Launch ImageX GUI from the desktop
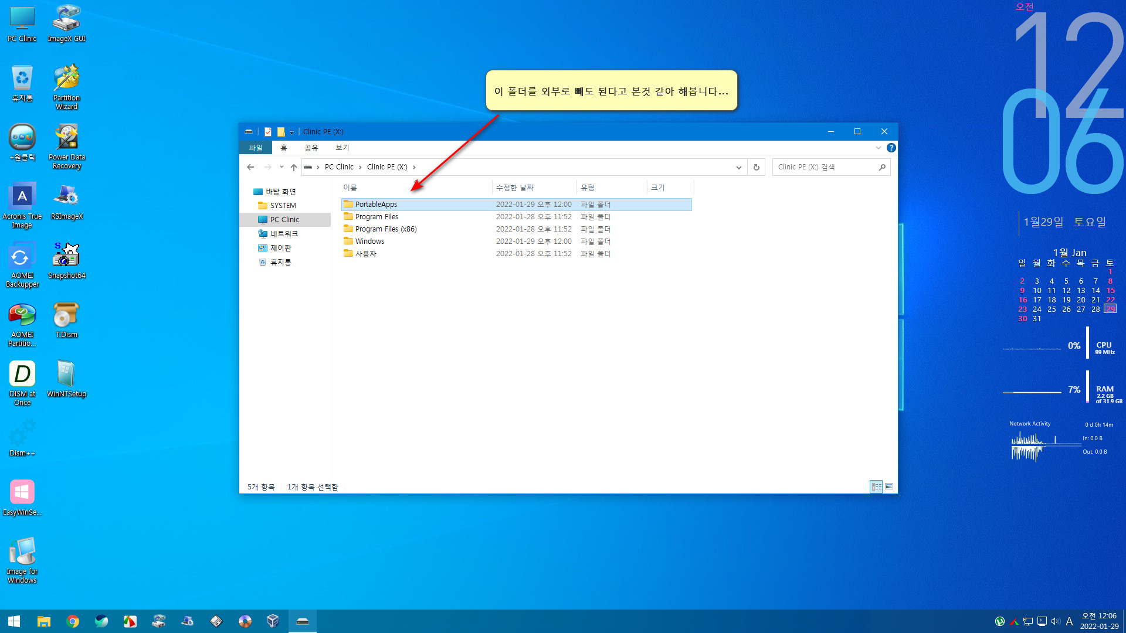This screenshot has width=1126, height=633. [x=66, y=24]
